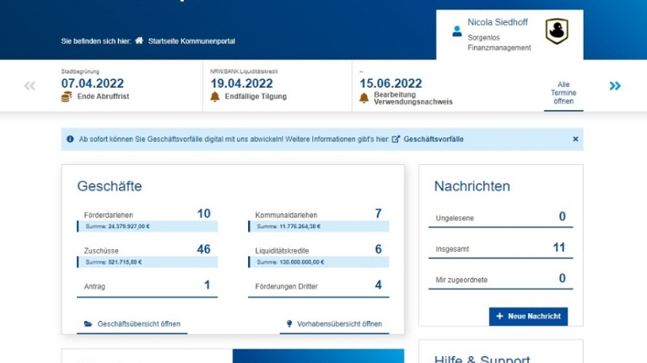Click the Geschäfte heading
Viewport: 647px width, 363px height.
click(110, 186)
